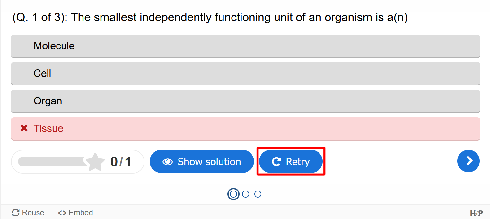
Task: Choose the Organ answer option
Action: (x=246, y=101)
